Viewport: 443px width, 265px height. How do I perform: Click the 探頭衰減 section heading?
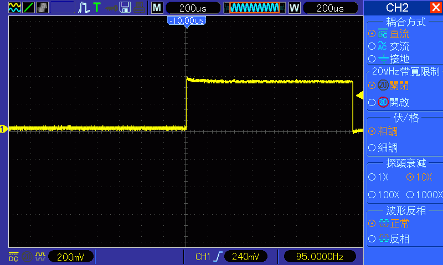click(406, 163)
